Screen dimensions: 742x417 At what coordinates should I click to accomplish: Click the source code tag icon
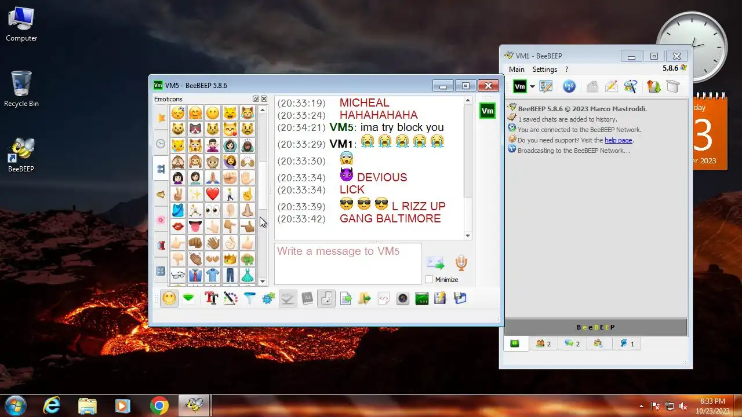[x=384, y=298]
